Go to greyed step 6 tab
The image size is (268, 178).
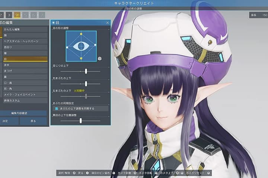[33, 15]
